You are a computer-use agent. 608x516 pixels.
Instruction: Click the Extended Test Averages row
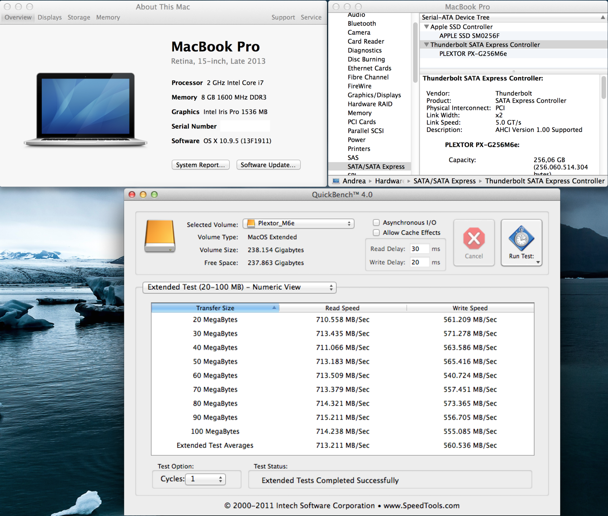343,445
